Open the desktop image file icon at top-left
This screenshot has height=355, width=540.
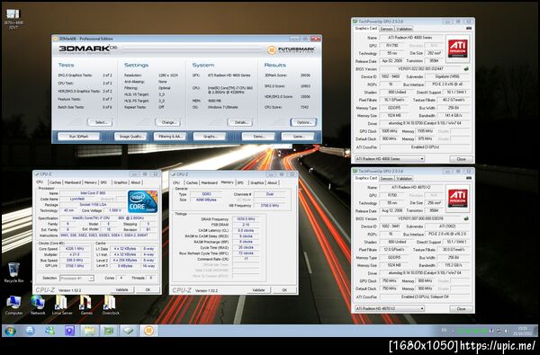13,19
